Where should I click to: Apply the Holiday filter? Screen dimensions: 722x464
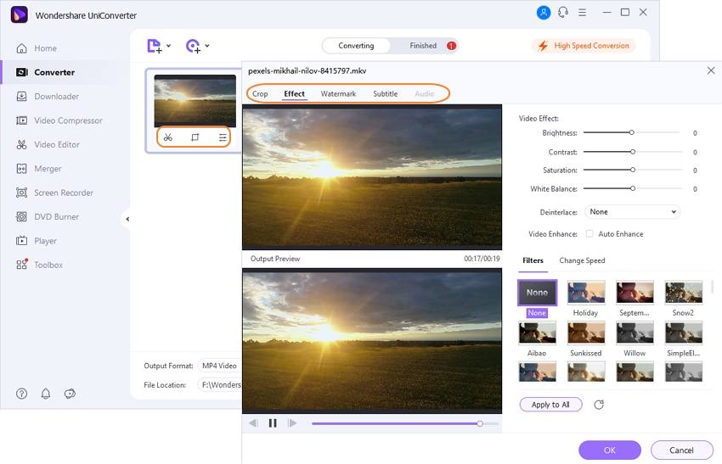pyautogui.click(x=586, y=293)
